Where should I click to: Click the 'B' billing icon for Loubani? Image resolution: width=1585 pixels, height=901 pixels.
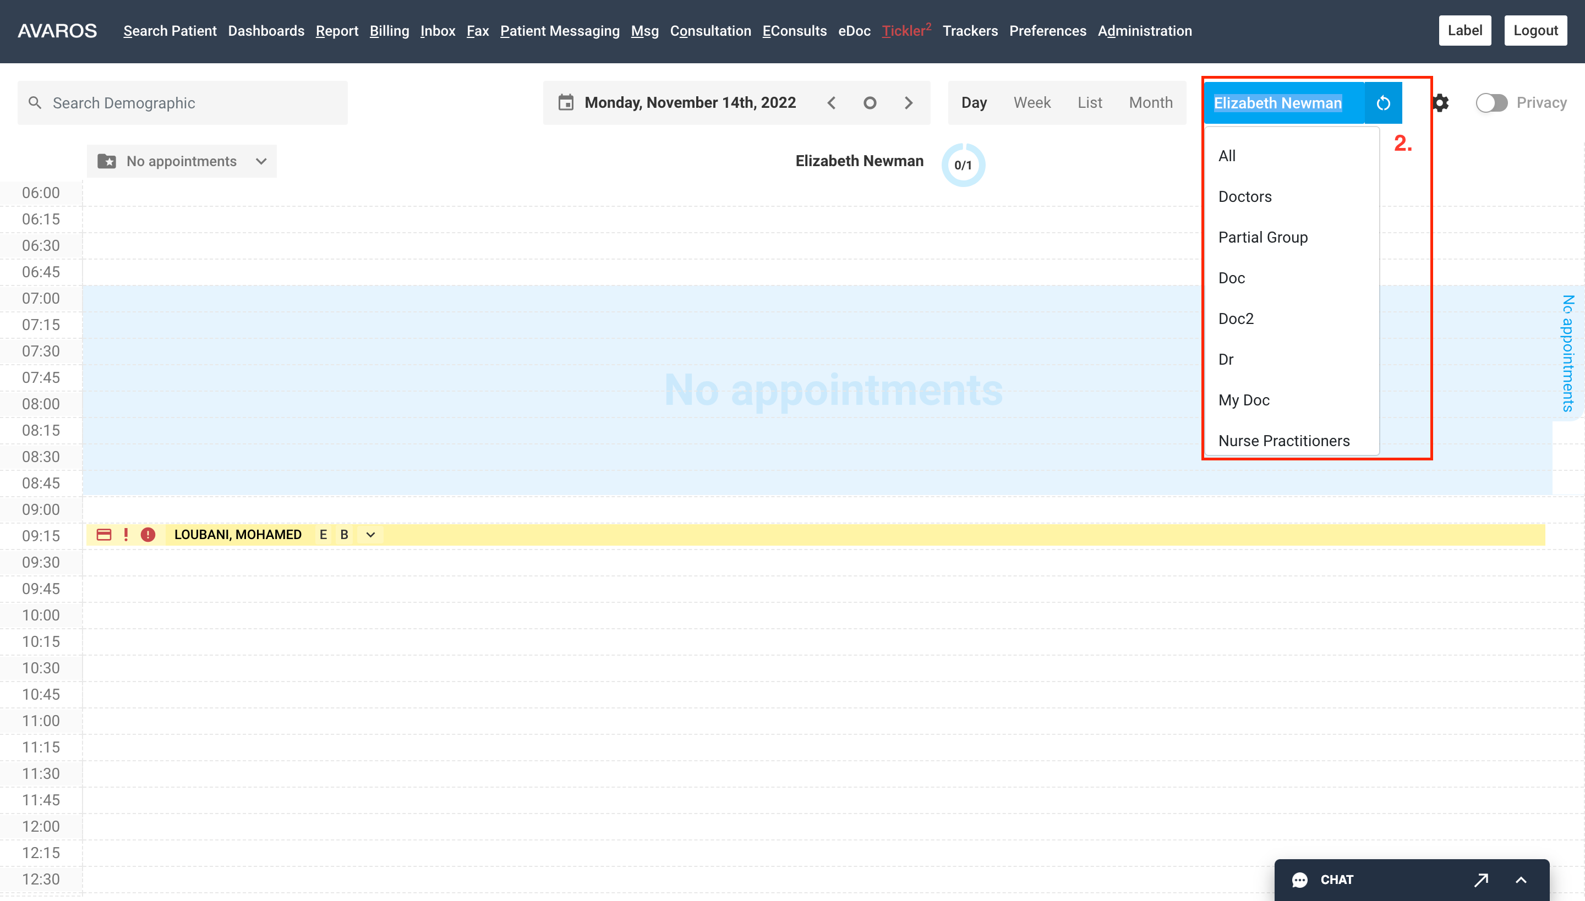(343, 535)
